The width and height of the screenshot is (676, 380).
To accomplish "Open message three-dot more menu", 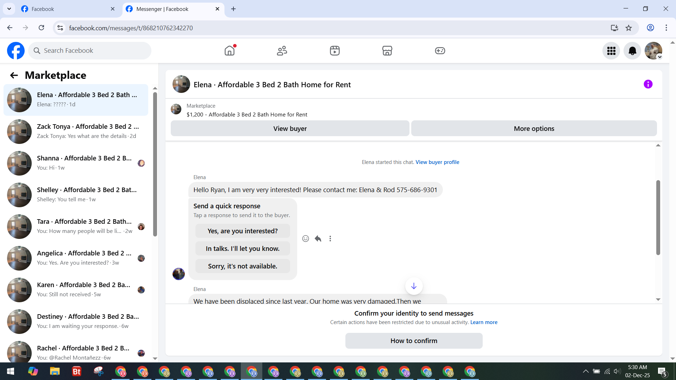I will (x=330, y=239).
